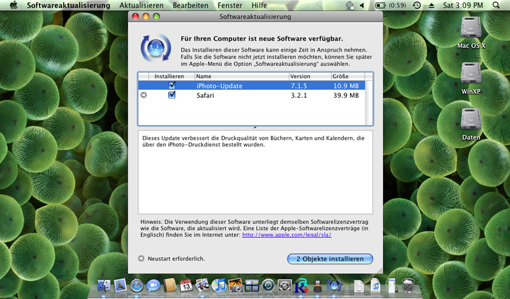Open Finder from the dock
The height and width of the screenshot is (299, 510).
point(104,286)
